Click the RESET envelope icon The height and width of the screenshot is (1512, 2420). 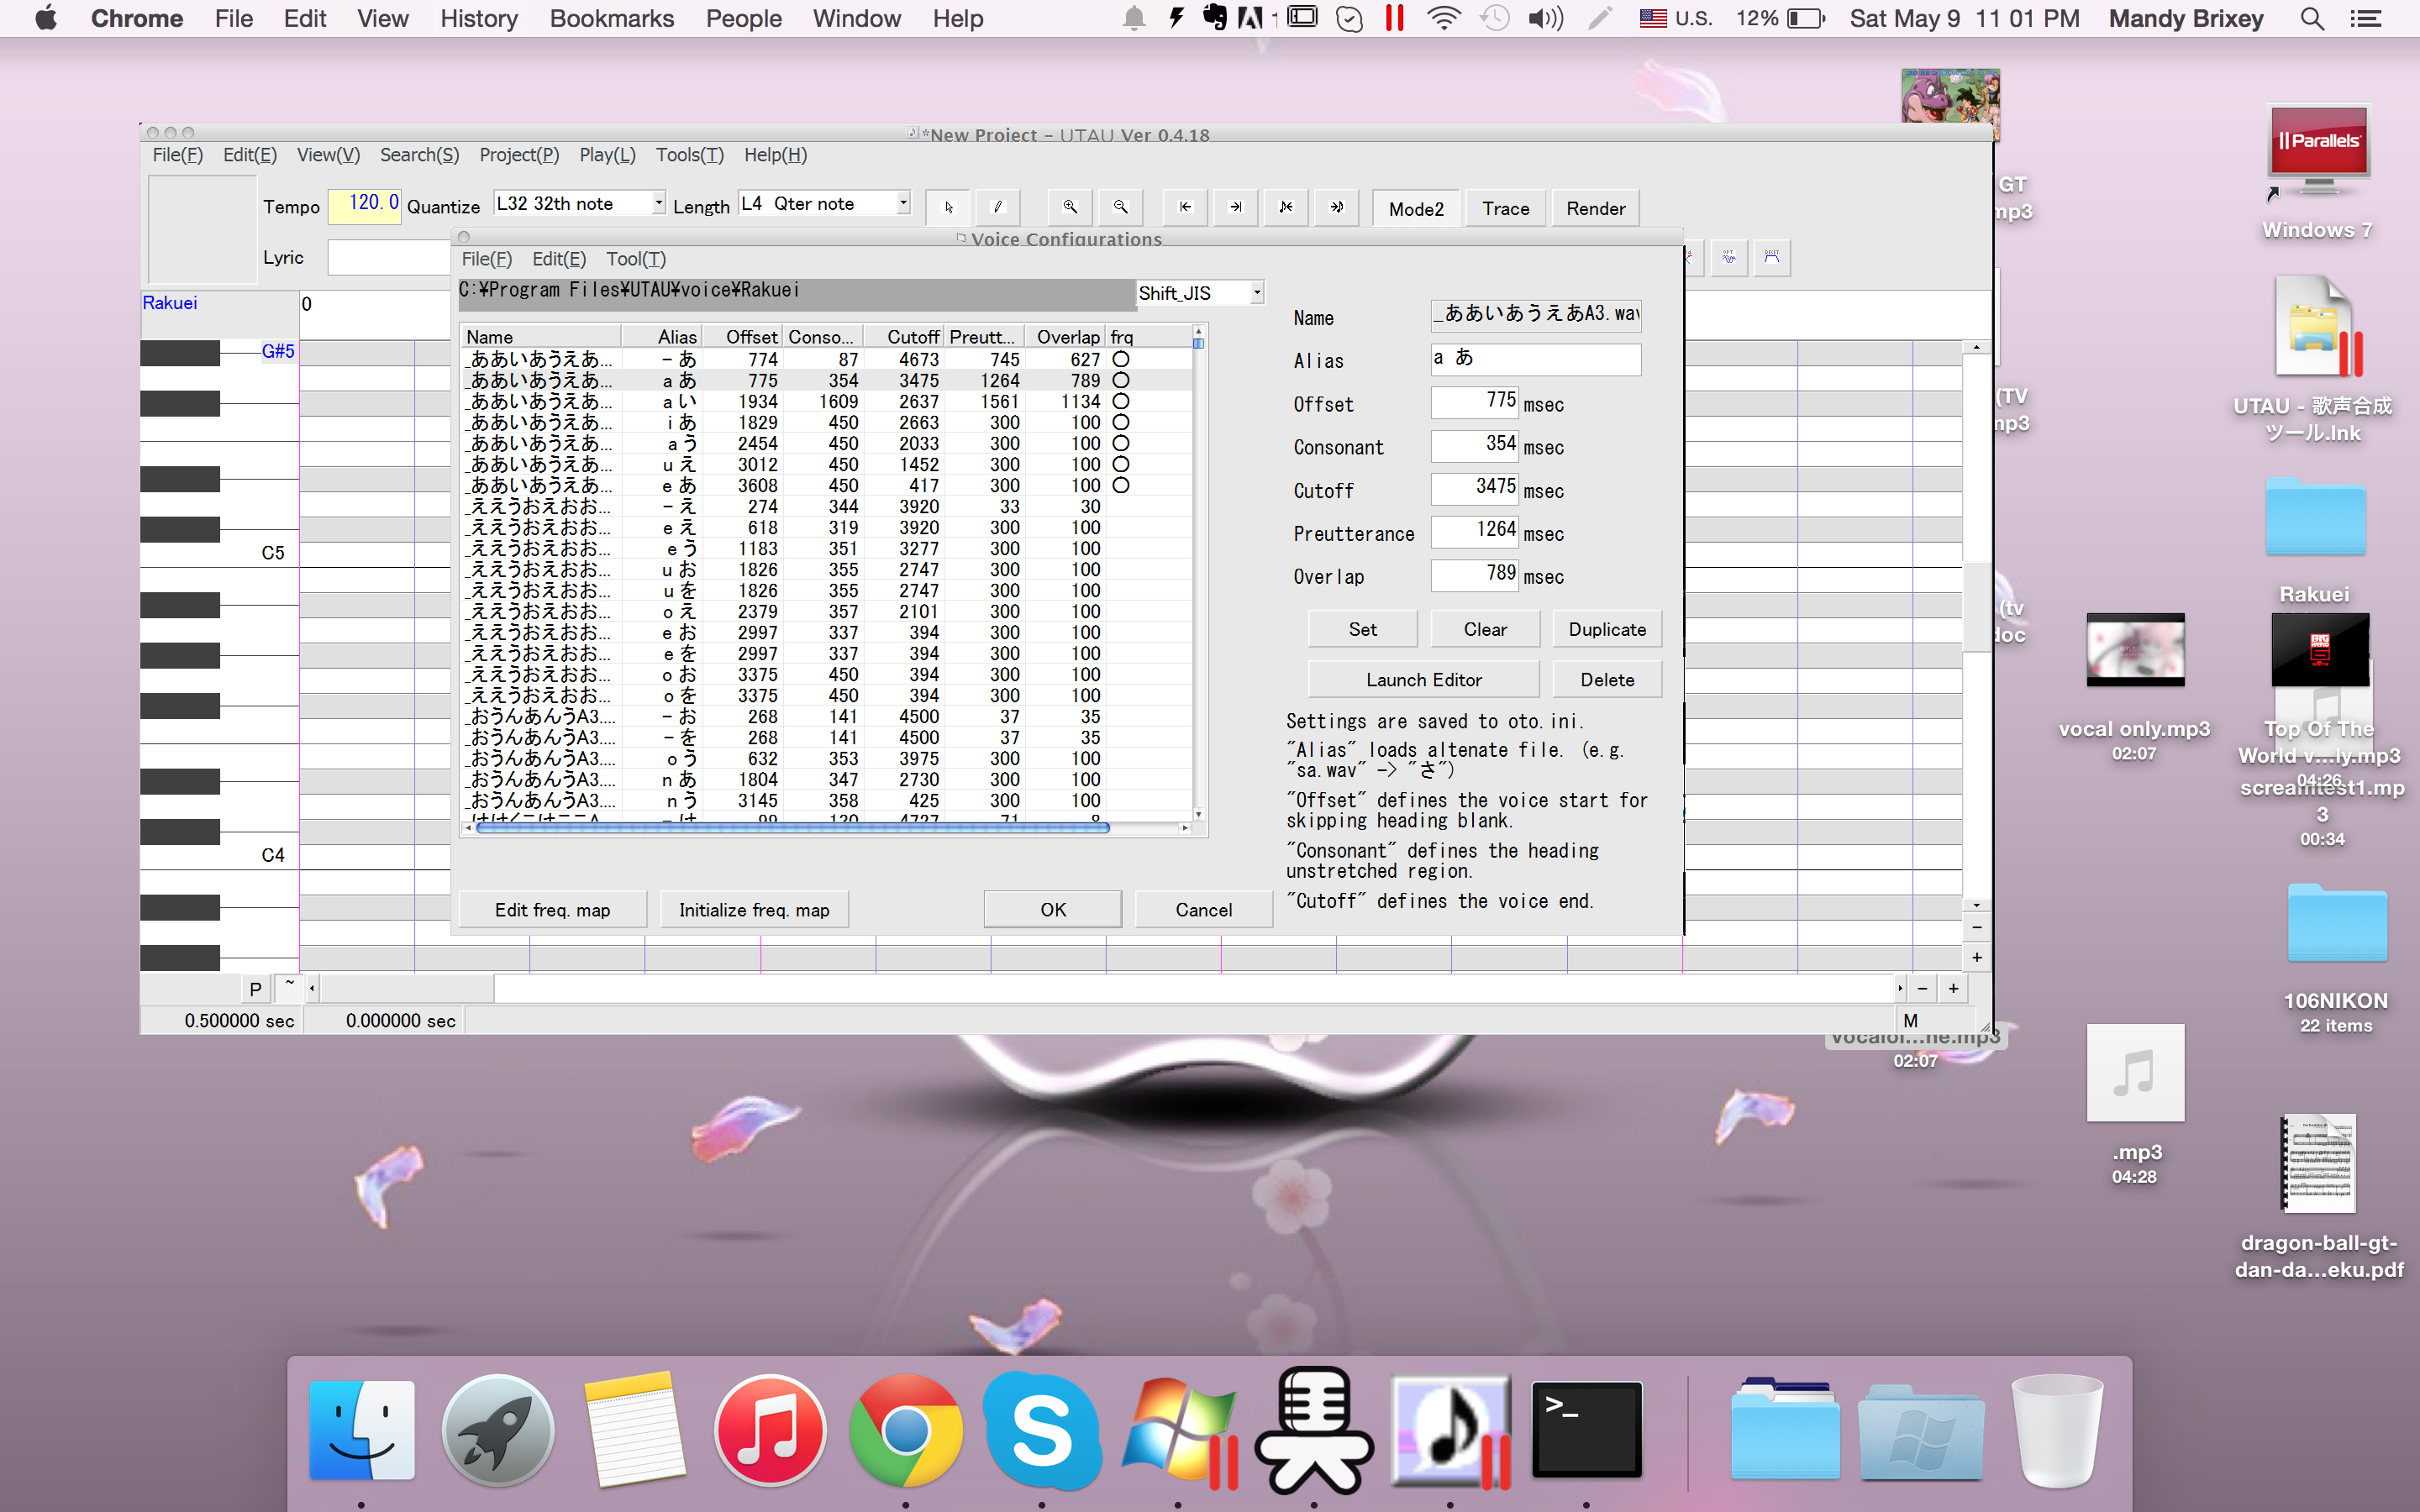pos(1772,258)
